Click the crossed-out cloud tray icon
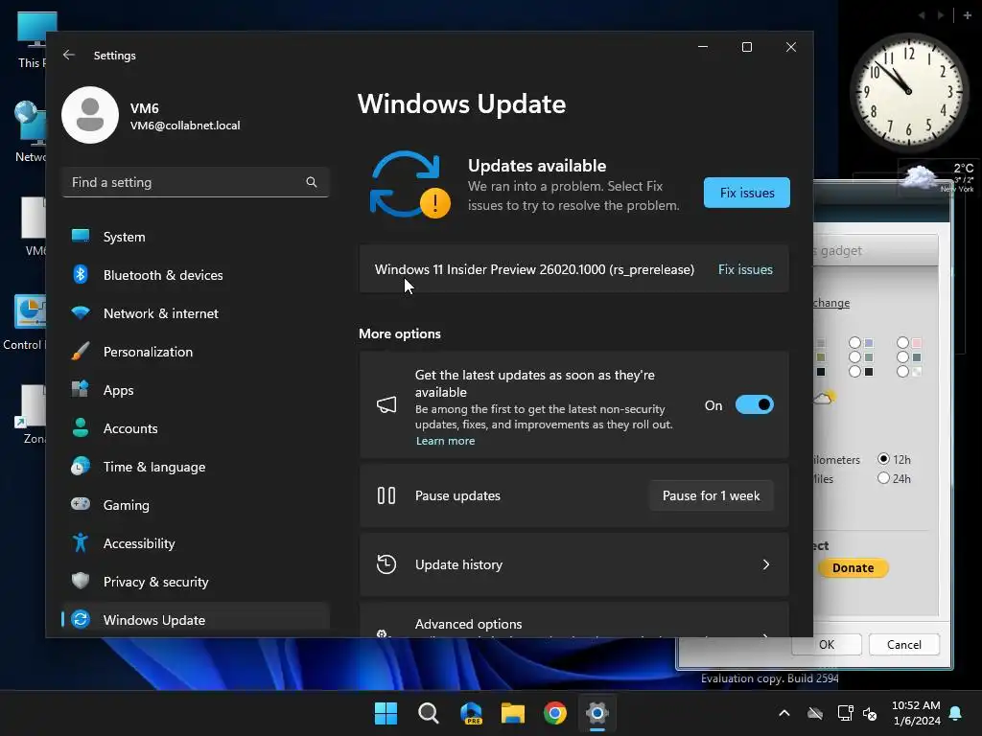This screenshot has height=736, width=982. coord(815,713)
